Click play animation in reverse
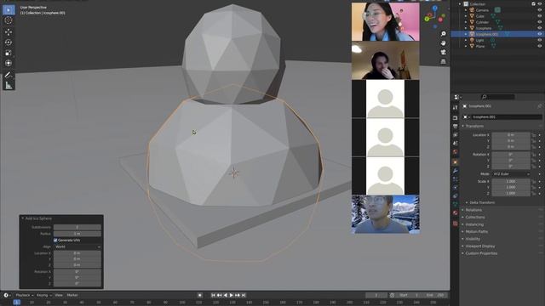This screenshot has height=306, width=545. coord(225,295)
